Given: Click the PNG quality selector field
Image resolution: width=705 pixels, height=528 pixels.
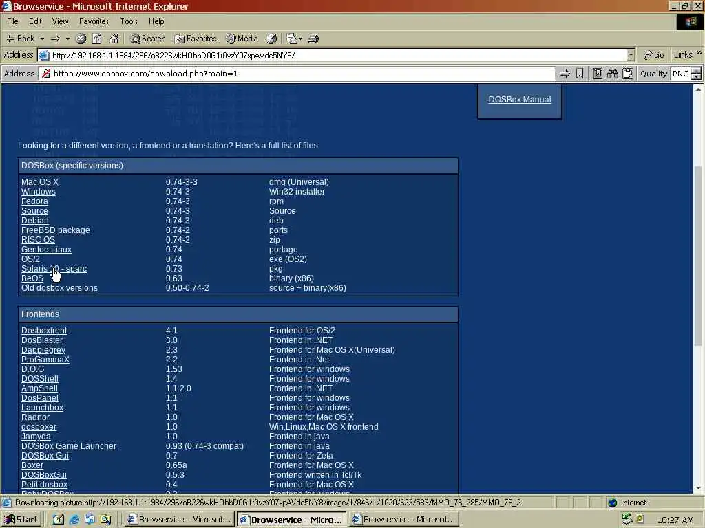Looking at the screenshot, I should pyautogui.click(x=681, y=74).
